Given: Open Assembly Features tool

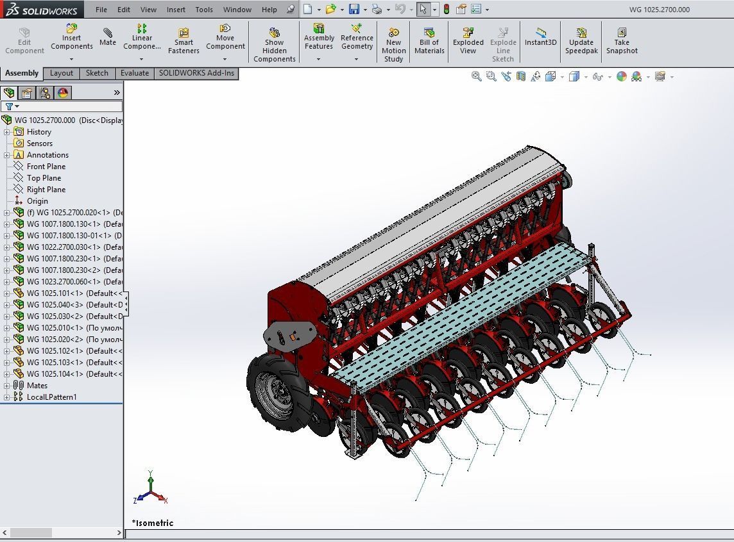Looking at the screenshot, I should [x=319, y=37].
